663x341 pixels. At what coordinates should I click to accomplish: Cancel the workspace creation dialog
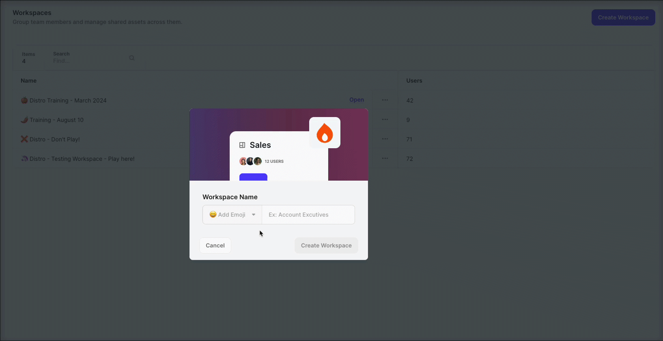215,245
